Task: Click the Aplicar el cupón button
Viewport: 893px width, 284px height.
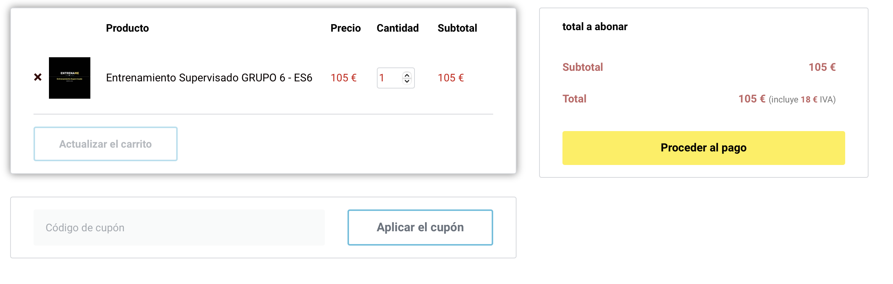Action: click(x=420, y=228)
